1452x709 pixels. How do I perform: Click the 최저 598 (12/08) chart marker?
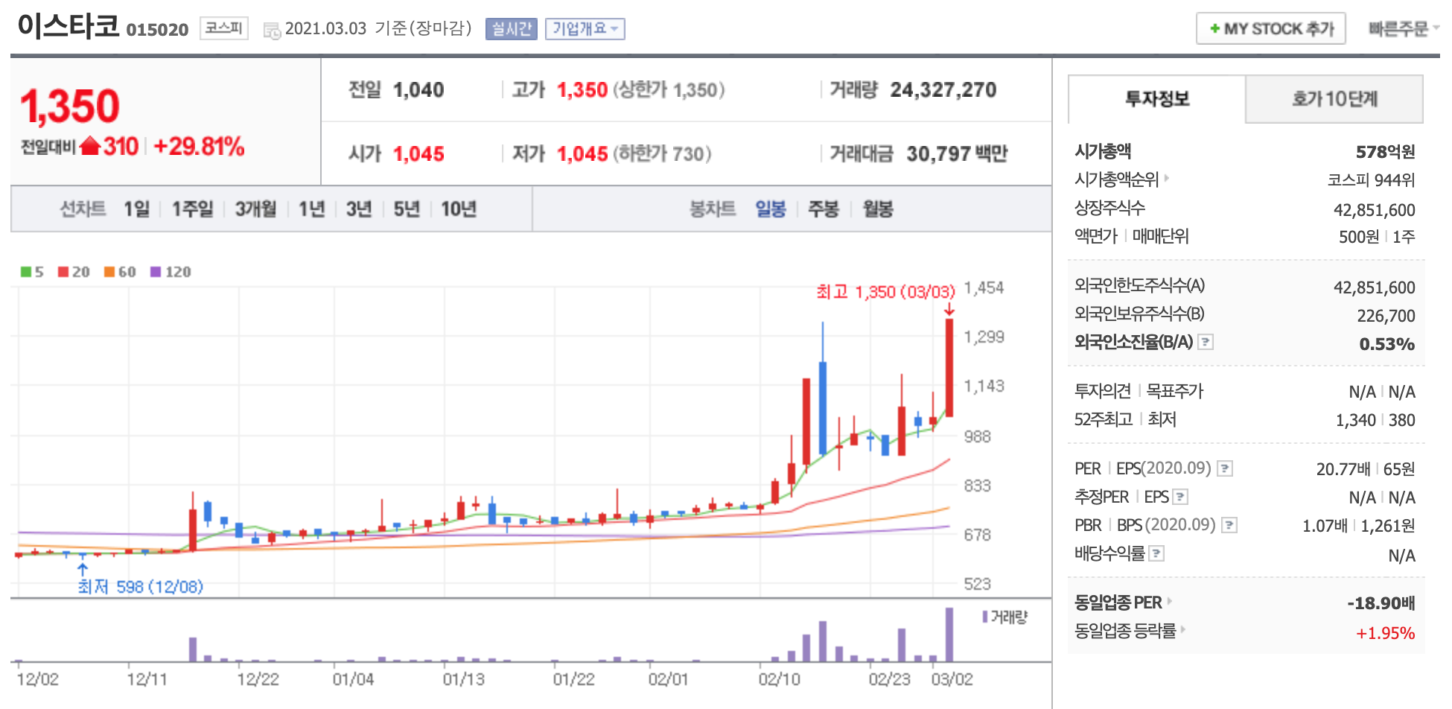141,587
